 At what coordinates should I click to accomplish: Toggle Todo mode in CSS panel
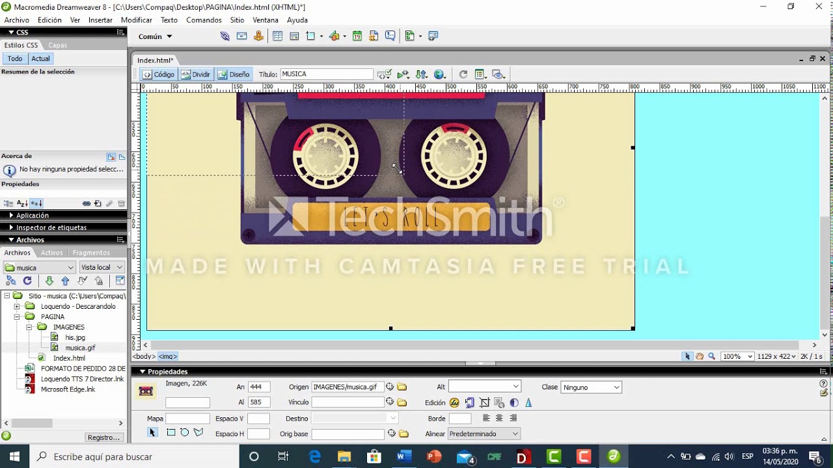tap(15, 58)
